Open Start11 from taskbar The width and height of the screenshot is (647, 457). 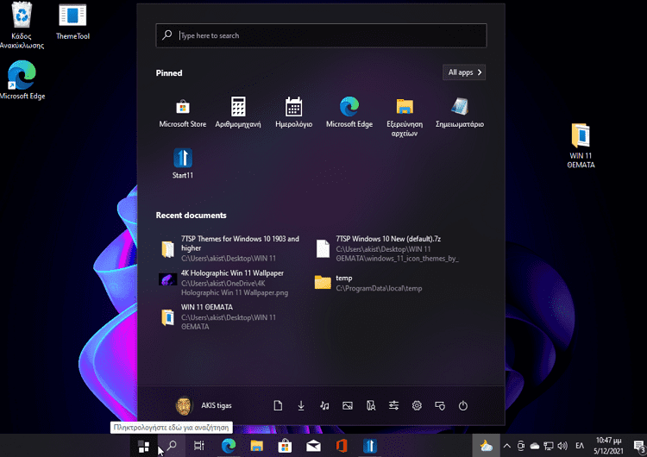click(x=370, y=446)
